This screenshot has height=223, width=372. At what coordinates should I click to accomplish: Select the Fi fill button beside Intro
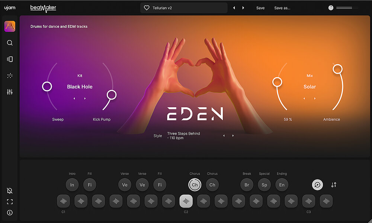90,185
